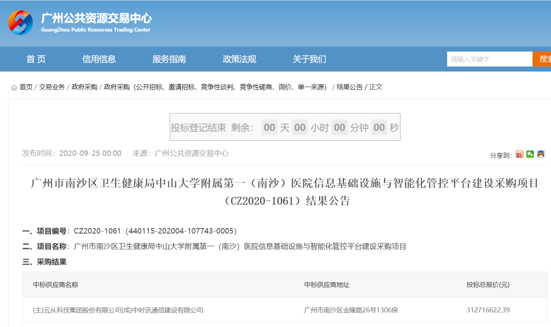Click the first 政府采购 breadcrumb link
This screenshot has height=327, width=551.
84,87
